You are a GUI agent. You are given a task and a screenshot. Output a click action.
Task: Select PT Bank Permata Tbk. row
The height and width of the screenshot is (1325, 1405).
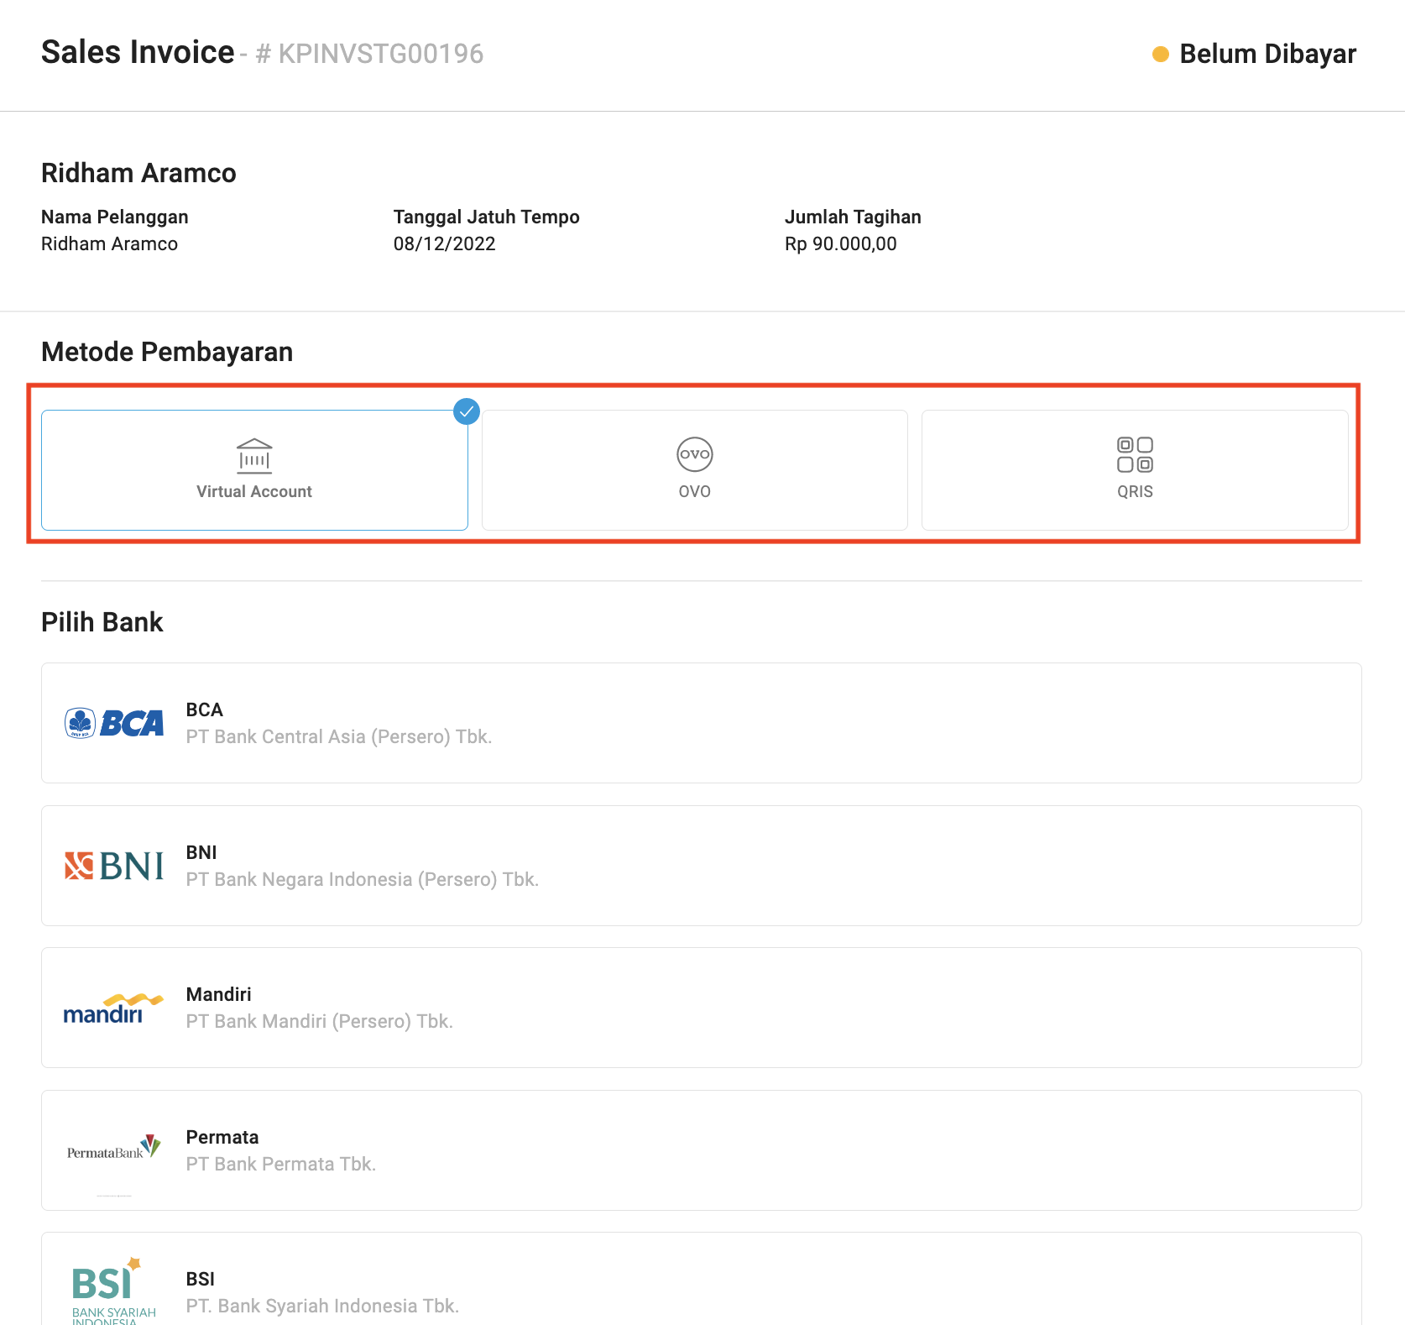[x=280, y=1164]
